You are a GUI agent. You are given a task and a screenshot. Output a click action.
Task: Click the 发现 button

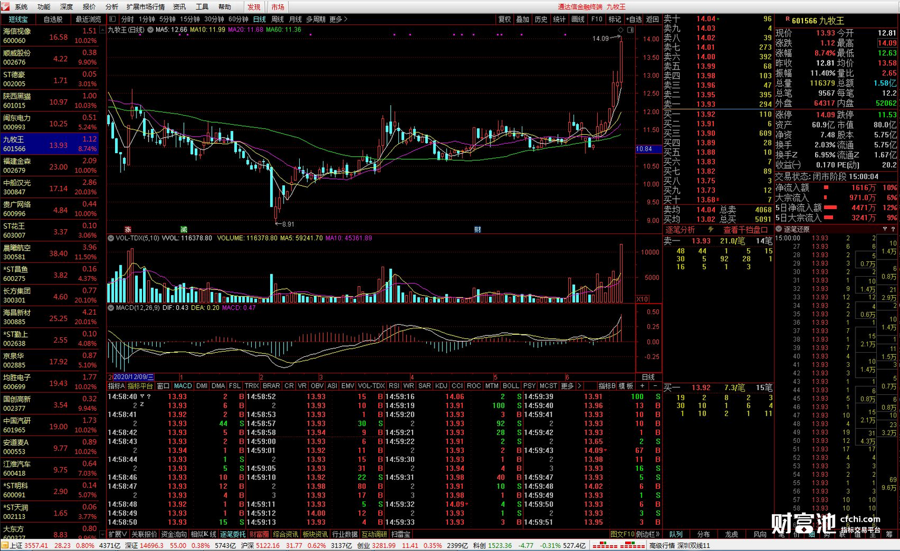[x=253, y=7]
